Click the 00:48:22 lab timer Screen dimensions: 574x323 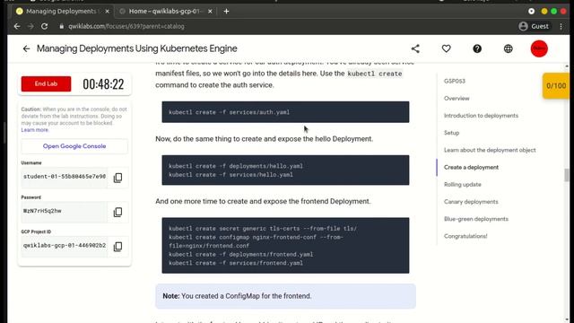[103, 84]
